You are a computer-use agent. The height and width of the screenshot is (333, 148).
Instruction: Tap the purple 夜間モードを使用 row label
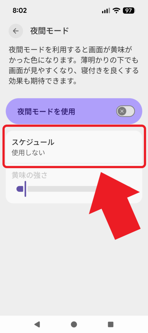(x=46, y=111)
